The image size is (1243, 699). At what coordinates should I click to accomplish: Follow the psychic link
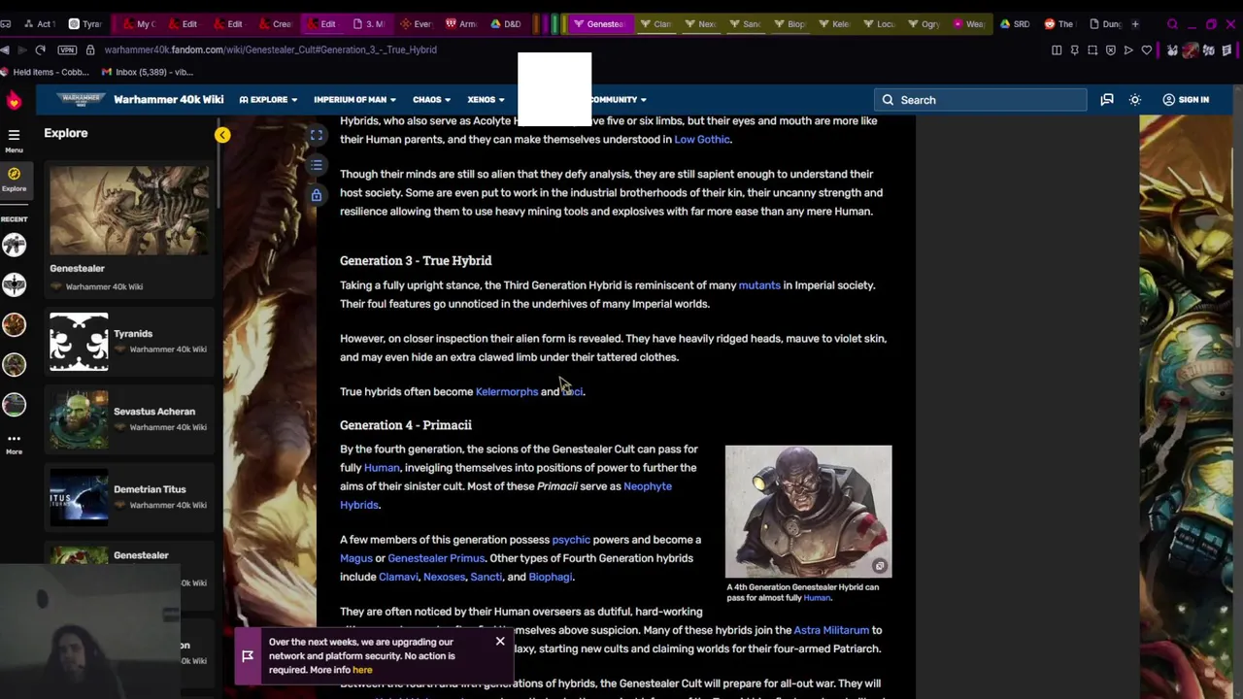tap(571, 540)
